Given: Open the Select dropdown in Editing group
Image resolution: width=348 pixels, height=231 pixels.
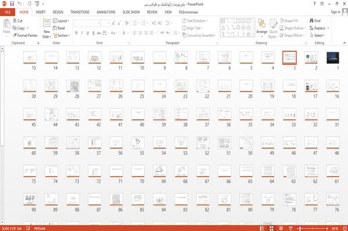Looking at the screenshot, I should tap(317, 35).
